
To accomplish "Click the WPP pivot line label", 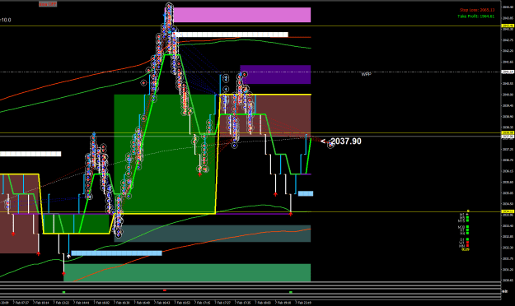I will click(366, 75).
